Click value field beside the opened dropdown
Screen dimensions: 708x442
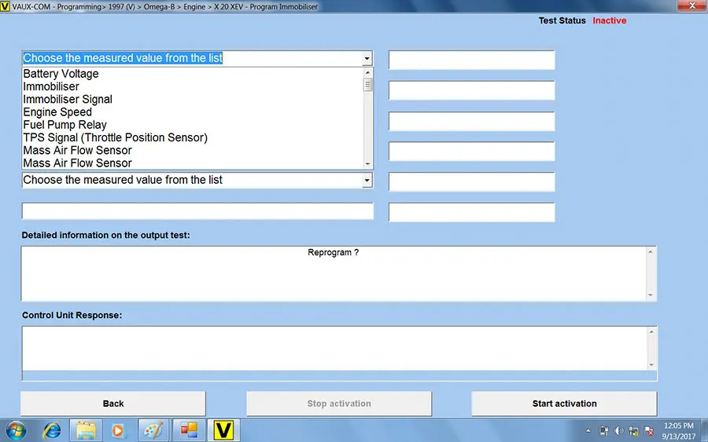[472, 60]
